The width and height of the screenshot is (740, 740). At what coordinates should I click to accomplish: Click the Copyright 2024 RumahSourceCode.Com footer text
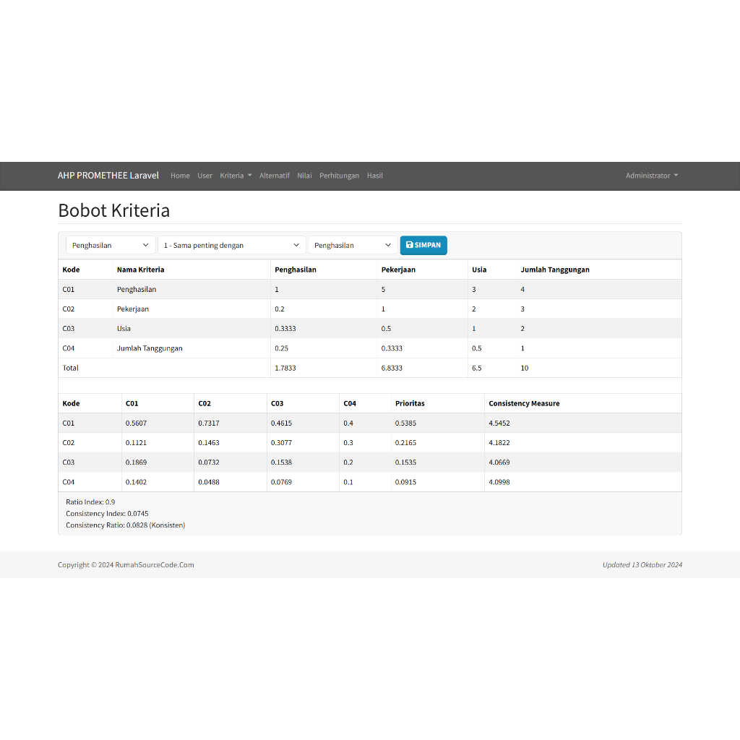tap(126, 565)
